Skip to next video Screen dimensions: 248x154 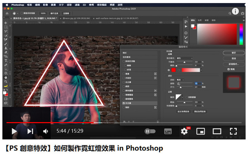pyautogui.click(x=30, y=131)
